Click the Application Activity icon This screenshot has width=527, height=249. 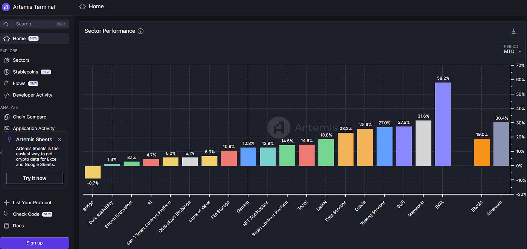tap(6, 129)
